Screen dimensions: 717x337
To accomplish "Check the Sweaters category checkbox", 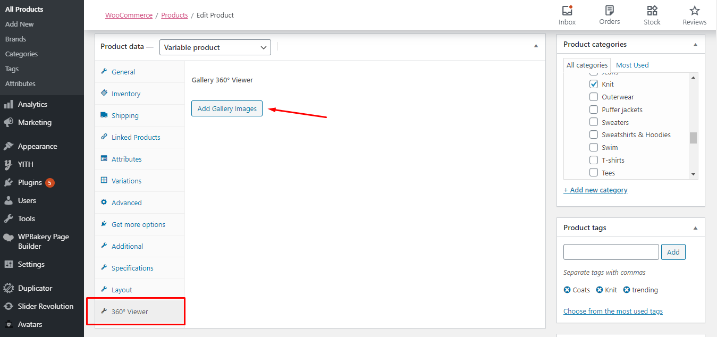I will pyautogui.click(x=594, y=122).
